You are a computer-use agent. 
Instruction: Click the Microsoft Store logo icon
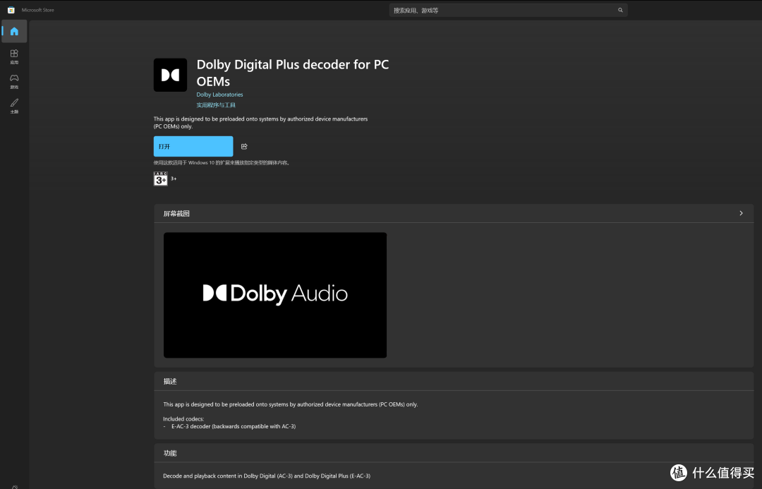coord(11,10)
